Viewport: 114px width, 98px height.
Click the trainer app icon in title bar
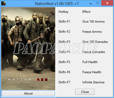(3, 3)
